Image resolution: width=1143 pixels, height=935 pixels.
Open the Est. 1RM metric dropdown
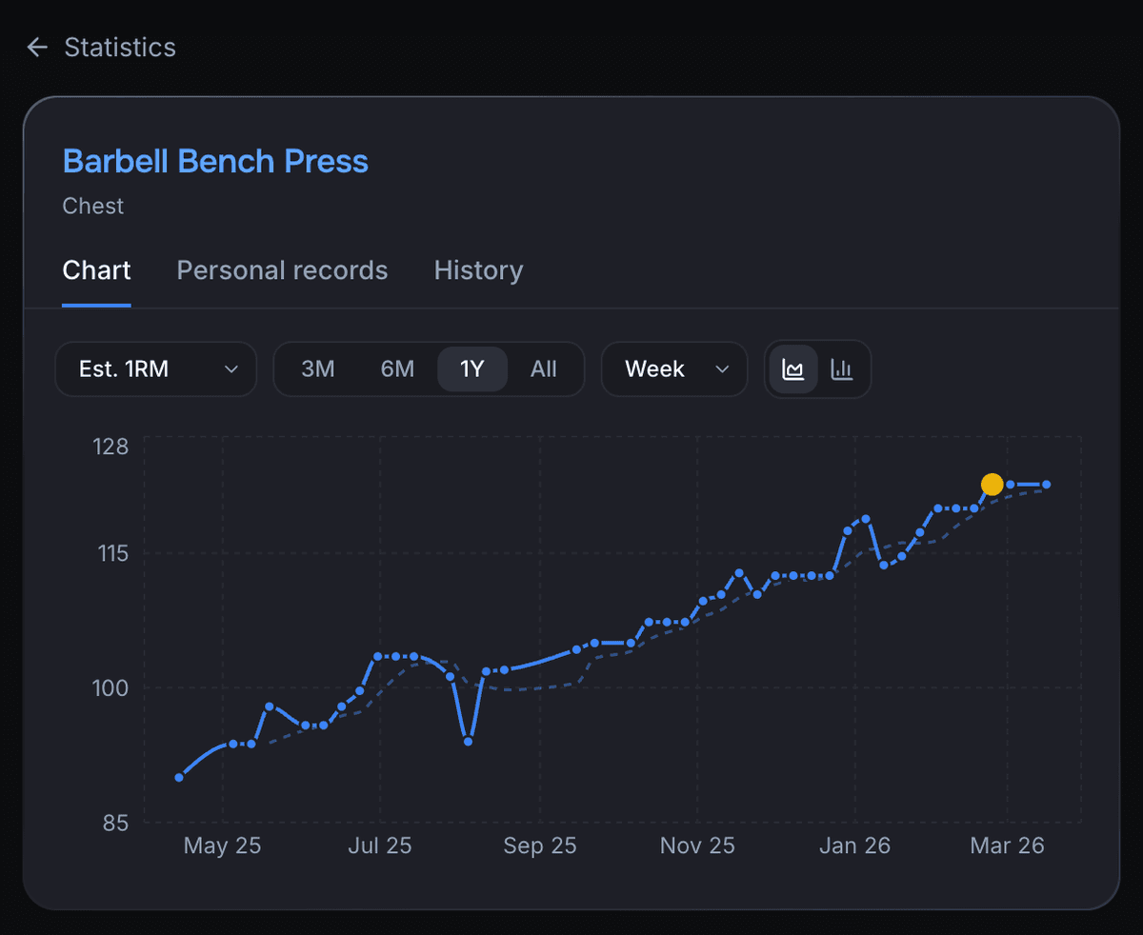tap(156, 369)
